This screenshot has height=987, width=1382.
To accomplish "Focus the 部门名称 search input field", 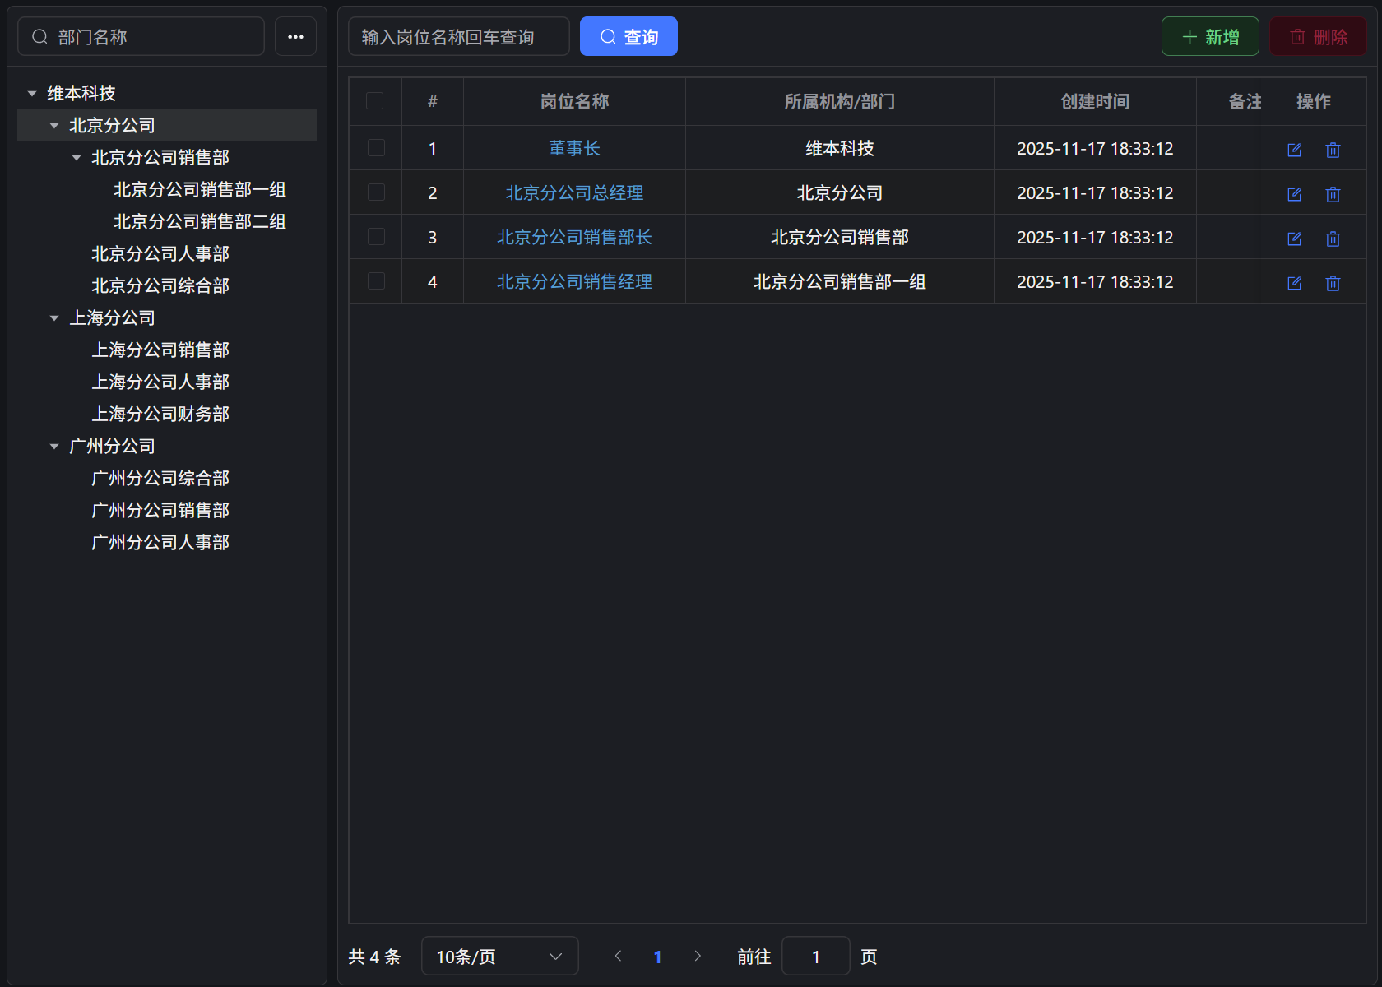I will coord(152,37).
